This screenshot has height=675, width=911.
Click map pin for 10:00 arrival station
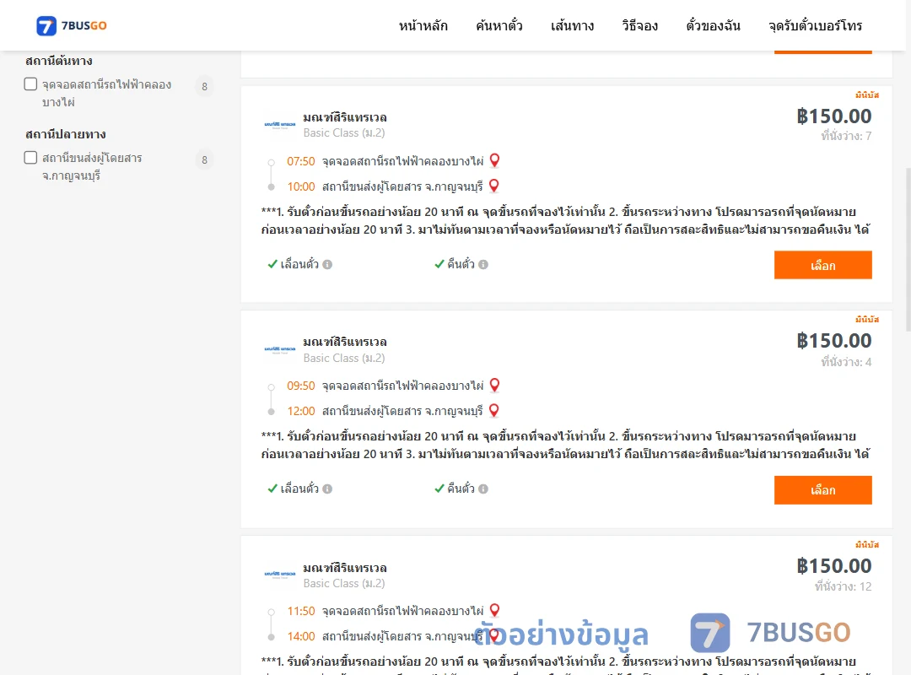click(x=493, y=186)
